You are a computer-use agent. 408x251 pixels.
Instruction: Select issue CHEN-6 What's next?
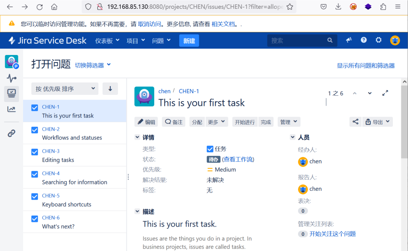[x=75, y=222]
